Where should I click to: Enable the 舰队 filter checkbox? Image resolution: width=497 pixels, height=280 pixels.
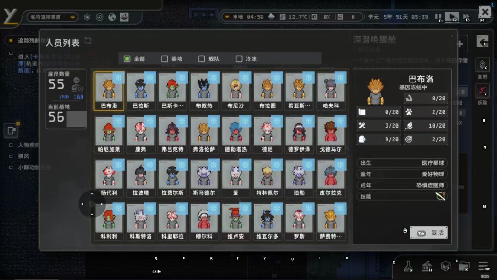(202, 58)
